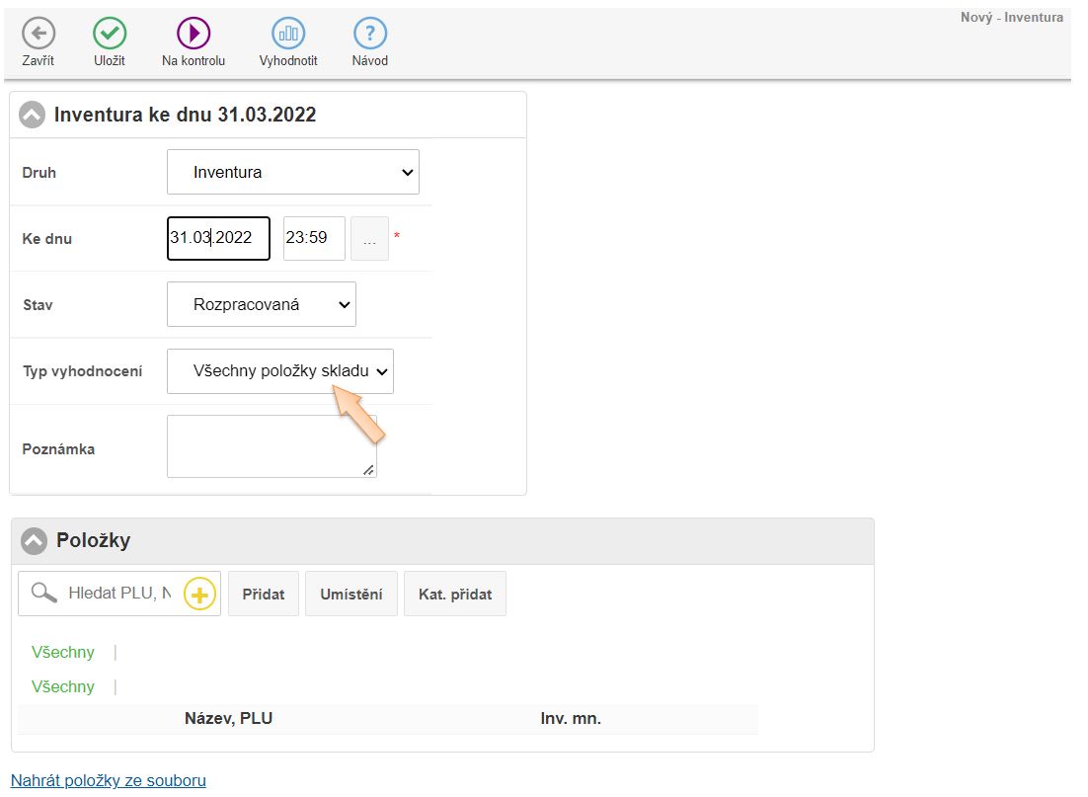This screenshot has height=797, width=1088.
Task: Open the Návod help icon
Action: point(369,34)
